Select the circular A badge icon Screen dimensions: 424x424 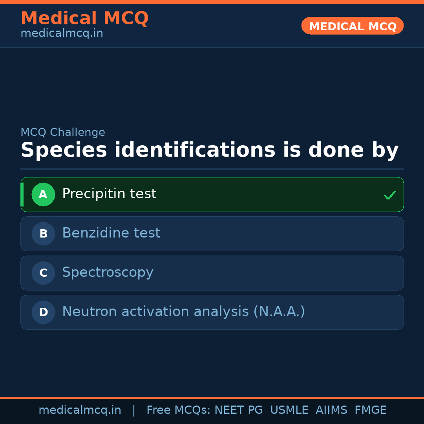tap(43, 194)
